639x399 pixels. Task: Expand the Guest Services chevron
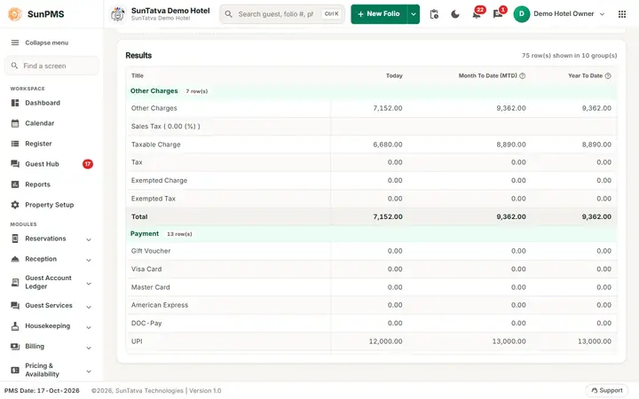coord(89,307)
